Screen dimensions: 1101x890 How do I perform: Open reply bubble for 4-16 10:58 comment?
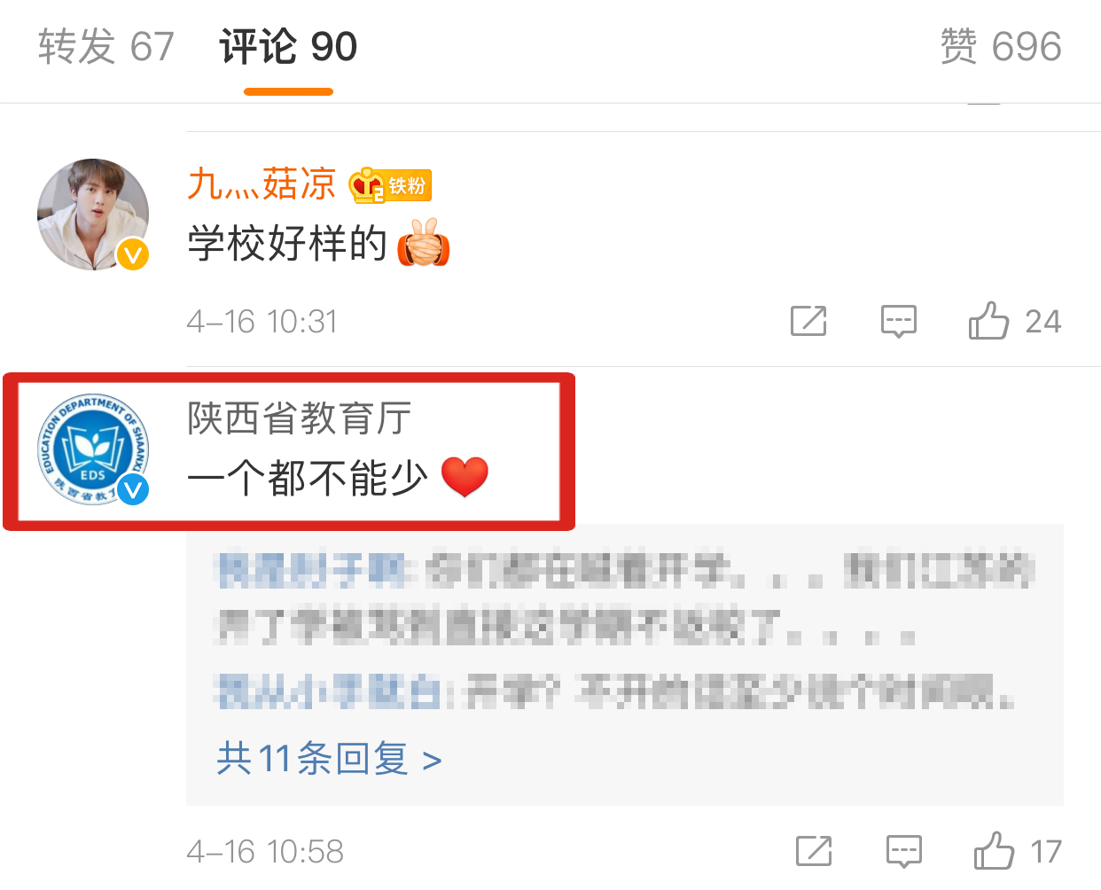click(904, 851)
